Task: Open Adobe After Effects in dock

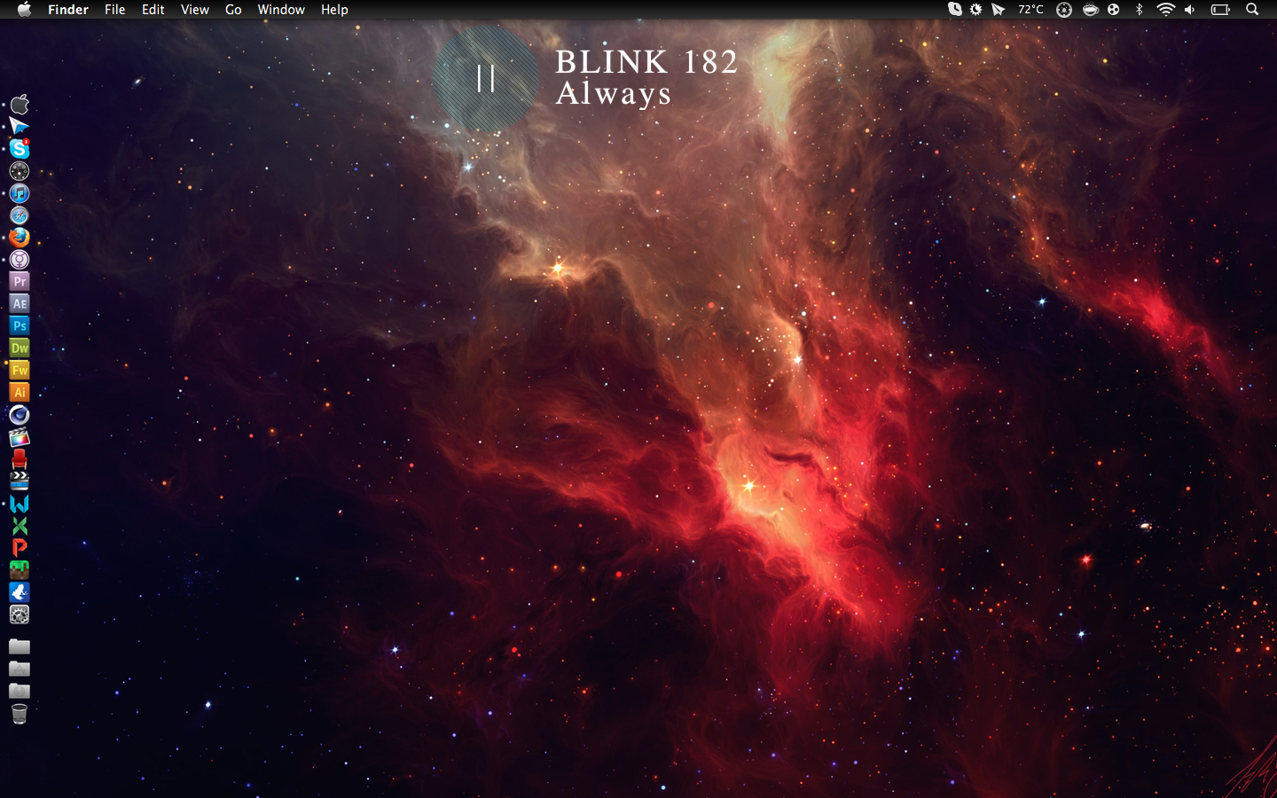Action: [x=20, y=303]
